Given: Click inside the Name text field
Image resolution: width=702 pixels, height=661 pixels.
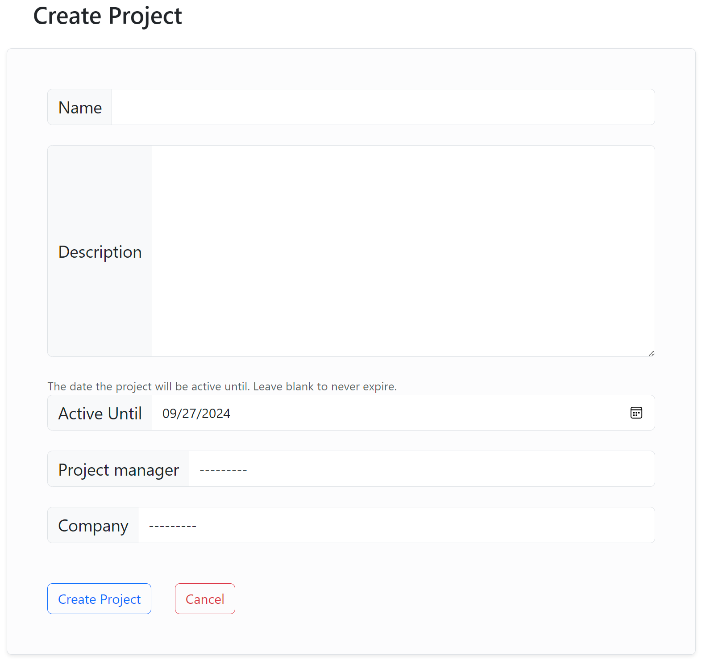Looking at the screenshot, I should click(x=382, y=107).
